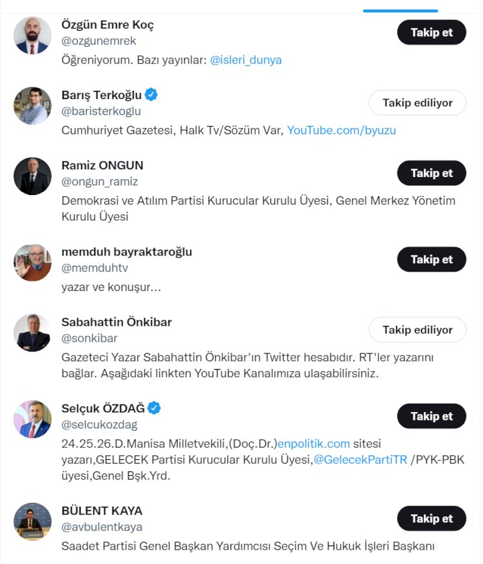Toggle follow state for Barış Terkoğlu
483x564 pixels.
coord(417,102)
